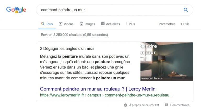
Task: Open the Paramètres menu
Action: pos(167,24)
